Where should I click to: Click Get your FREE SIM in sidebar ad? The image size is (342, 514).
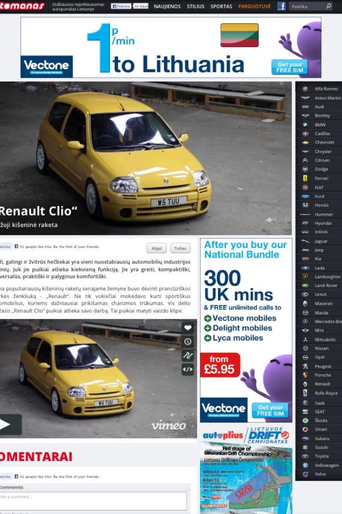coord(270,411)
